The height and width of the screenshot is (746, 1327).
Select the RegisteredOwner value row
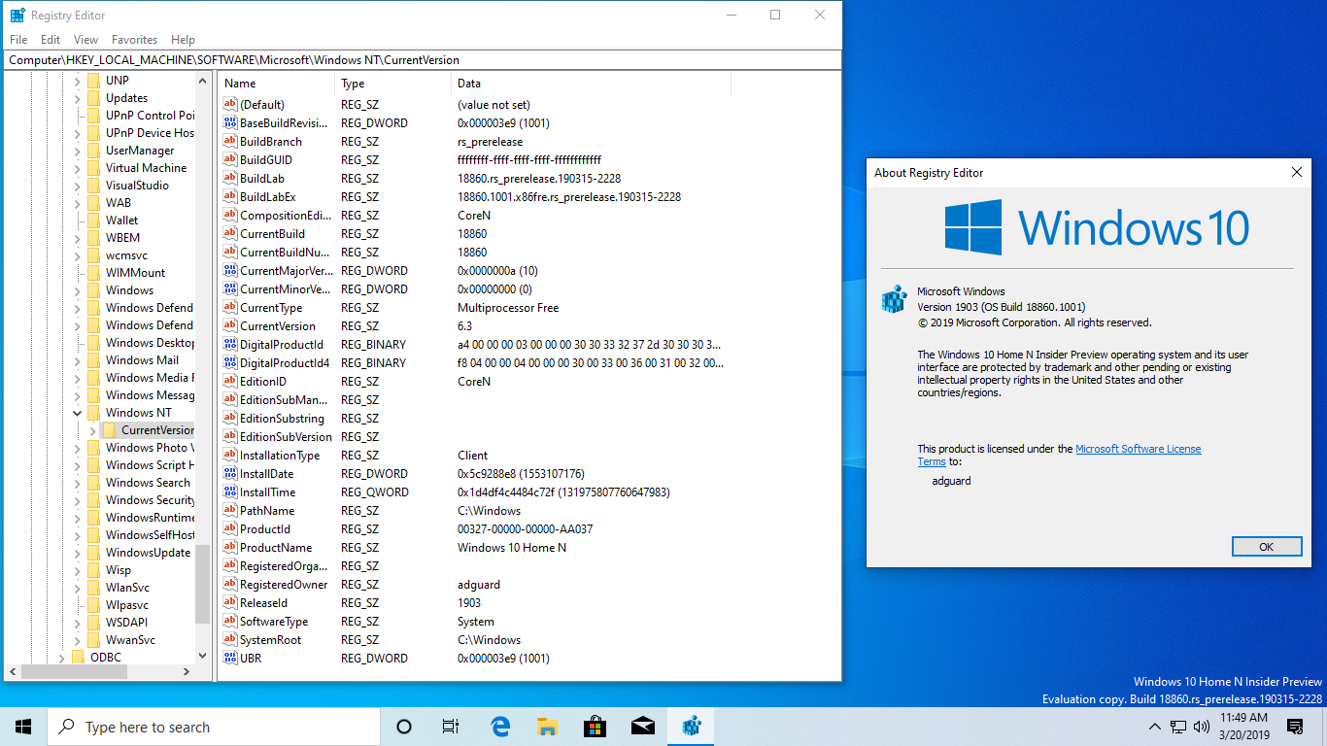coord(476,584)
